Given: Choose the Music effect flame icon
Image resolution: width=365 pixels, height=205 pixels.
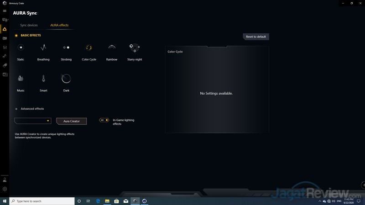Looking at the screenshot, I should pos(21,78).
